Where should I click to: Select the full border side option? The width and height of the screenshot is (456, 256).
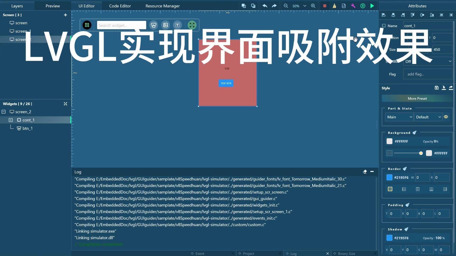390,189
